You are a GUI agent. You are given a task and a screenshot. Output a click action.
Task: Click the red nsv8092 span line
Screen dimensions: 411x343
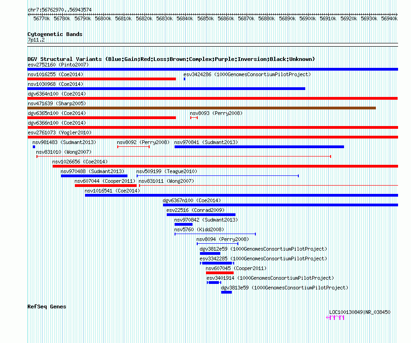133,147
